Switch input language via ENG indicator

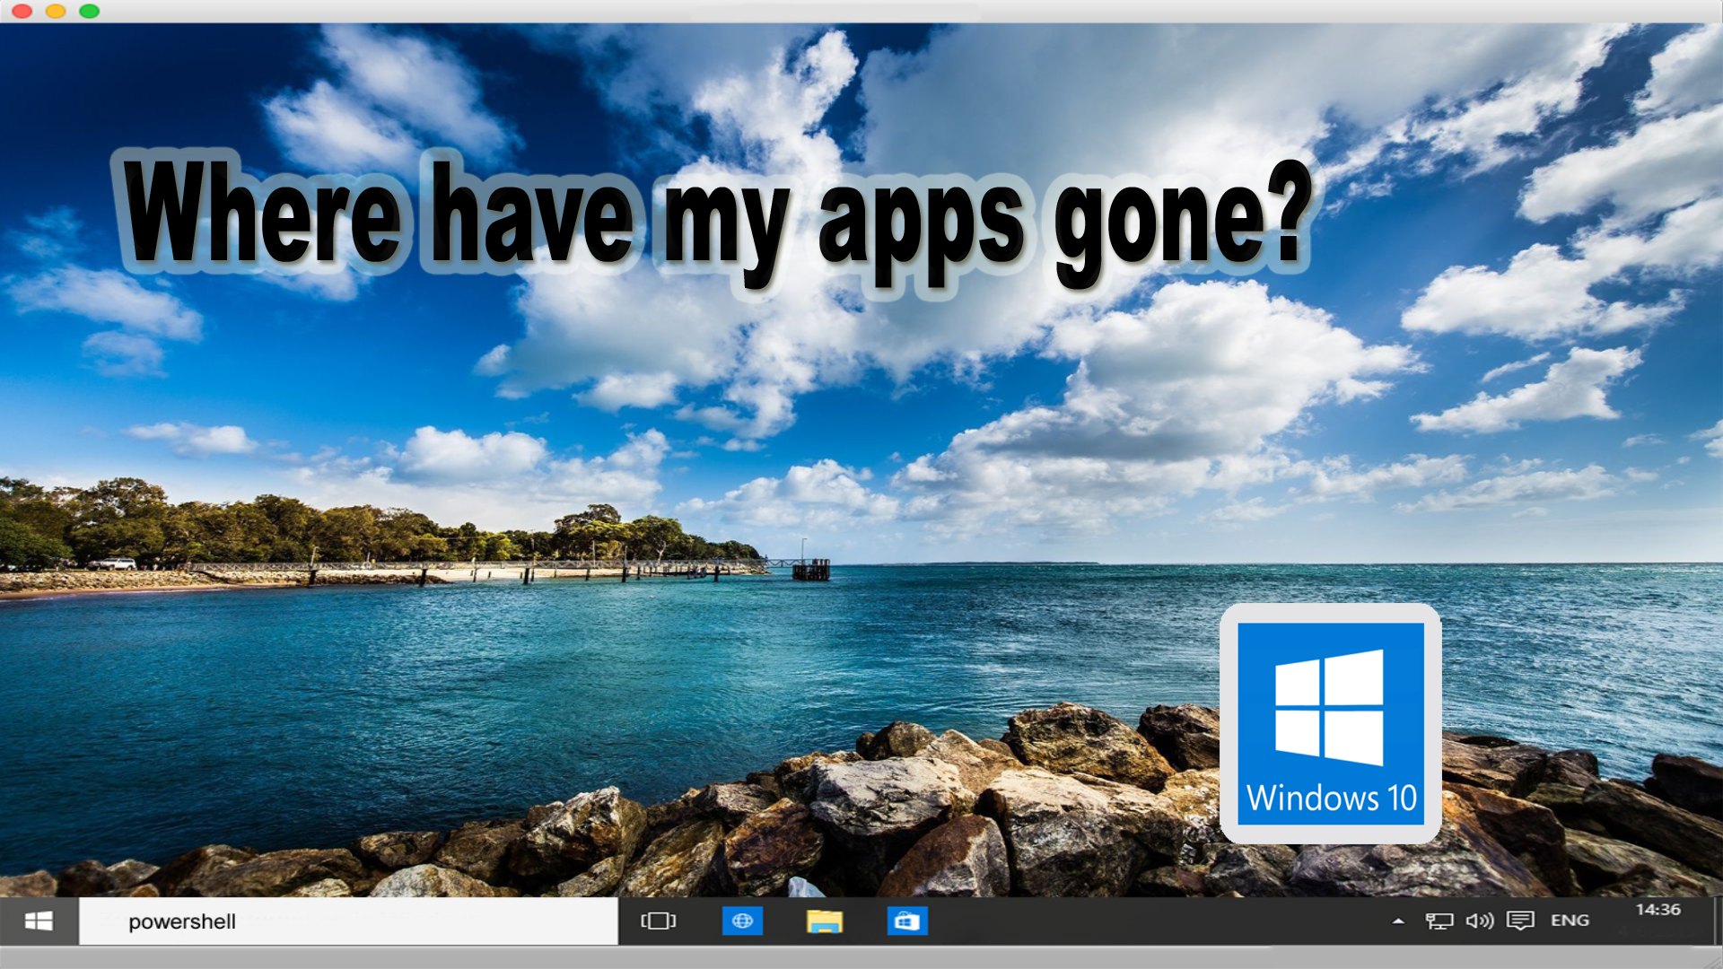pos(1570,921)
